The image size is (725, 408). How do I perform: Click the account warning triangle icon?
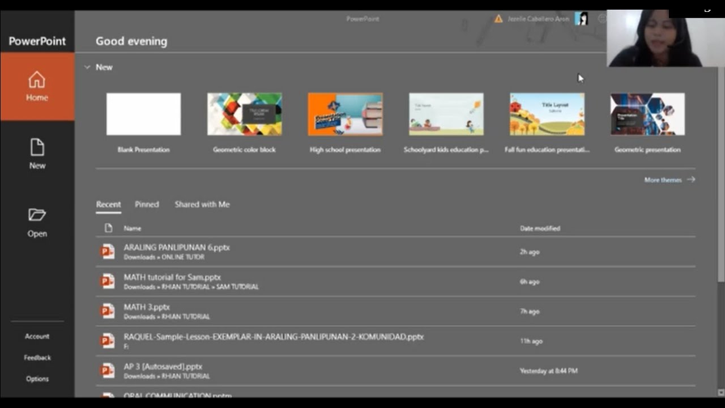(498, 19)
